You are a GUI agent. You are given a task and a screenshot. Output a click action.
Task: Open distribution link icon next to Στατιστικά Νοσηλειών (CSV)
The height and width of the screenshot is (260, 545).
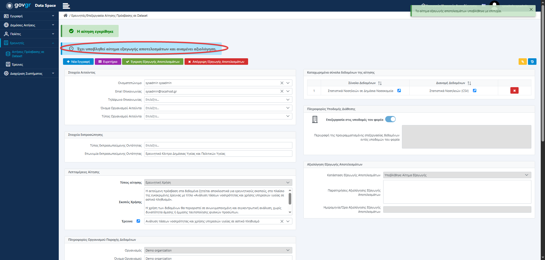(x=475, y=91)
